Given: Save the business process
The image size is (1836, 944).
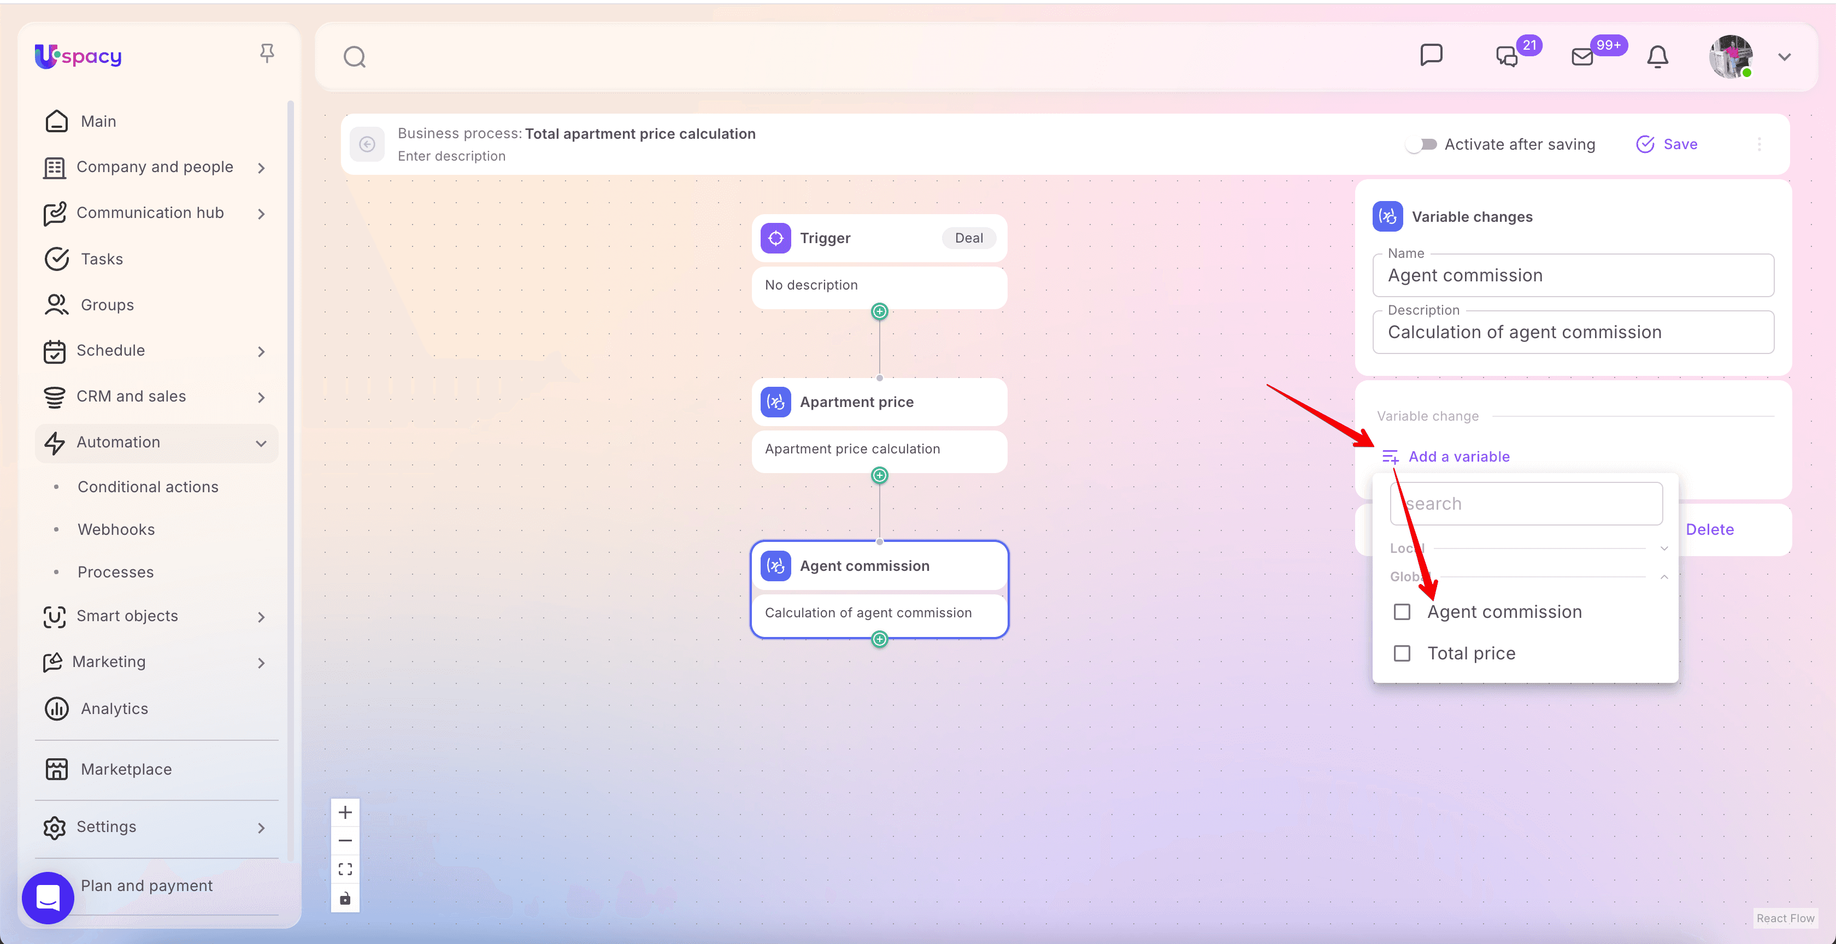Looking at the screenshot, I should point(1667,145).
